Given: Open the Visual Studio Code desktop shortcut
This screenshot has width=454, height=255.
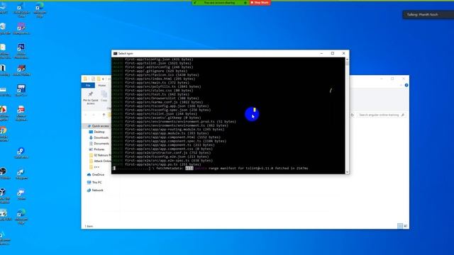Looking at the screenshot, I should tap(21, 9).
